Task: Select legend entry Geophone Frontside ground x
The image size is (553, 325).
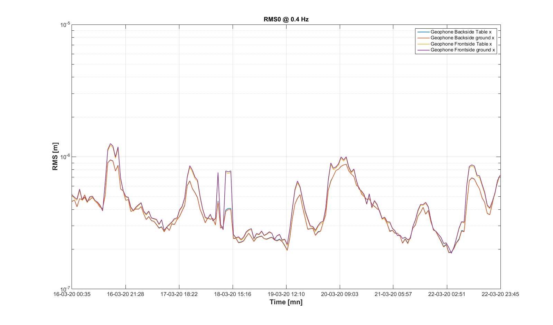Action: click(462, 50)
